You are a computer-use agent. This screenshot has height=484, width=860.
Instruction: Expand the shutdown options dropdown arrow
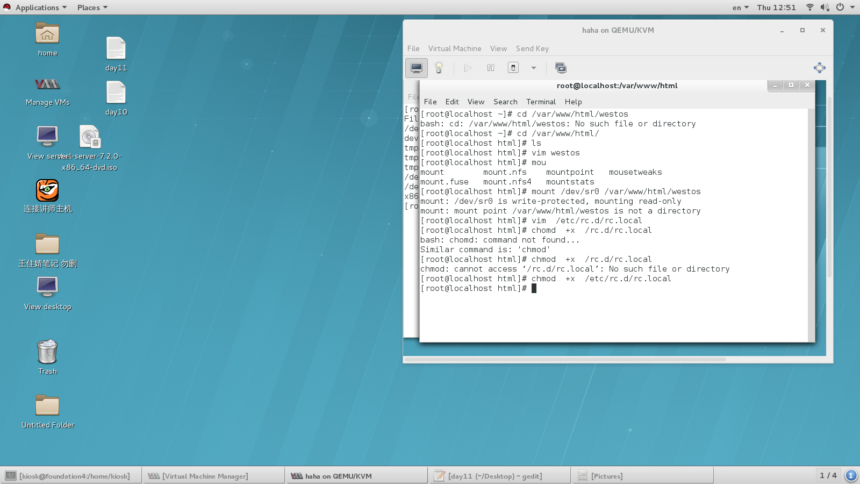click(x=534, y=68)
